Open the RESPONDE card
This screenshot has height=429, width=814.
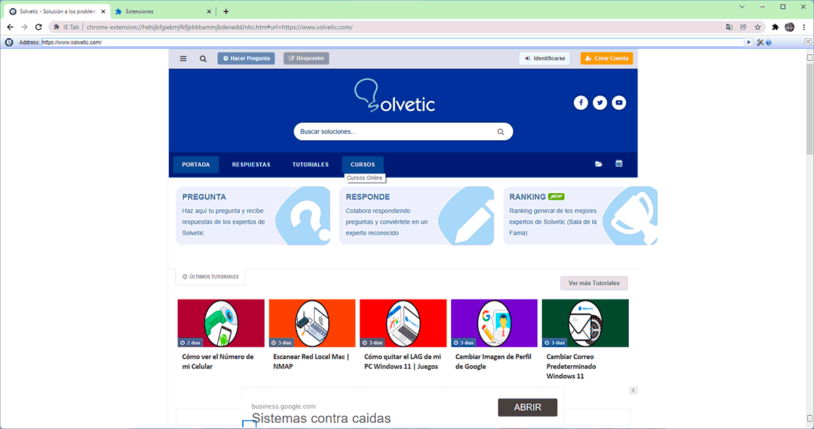pos(416,216)
